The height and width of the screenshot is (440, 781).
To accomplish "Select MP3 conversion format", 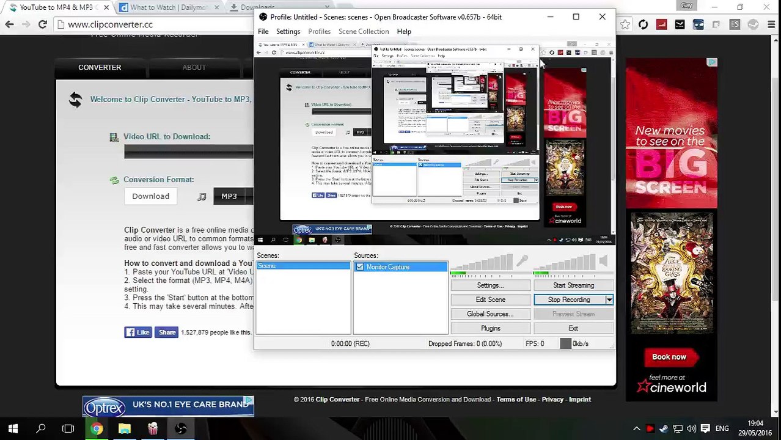I will click(229, 196).
